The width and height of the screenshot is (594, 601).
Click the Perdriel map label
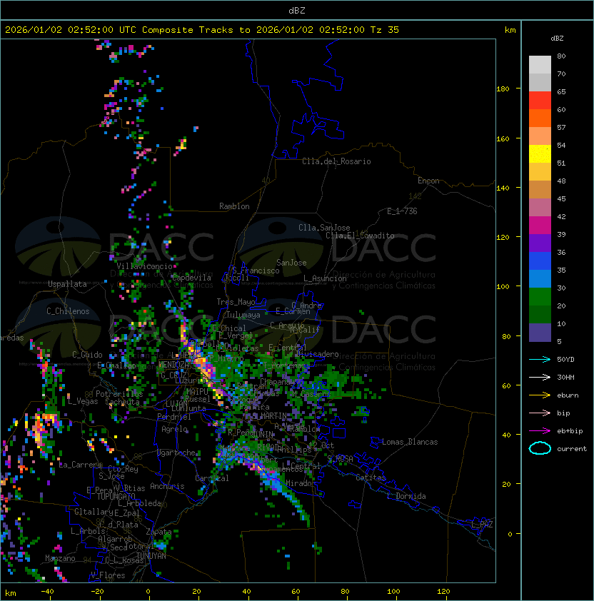pyautogui.click(x=174, y=417)
